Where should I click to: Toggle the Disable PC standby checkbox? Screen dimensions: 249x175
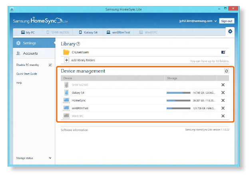[x=50, y=65]
